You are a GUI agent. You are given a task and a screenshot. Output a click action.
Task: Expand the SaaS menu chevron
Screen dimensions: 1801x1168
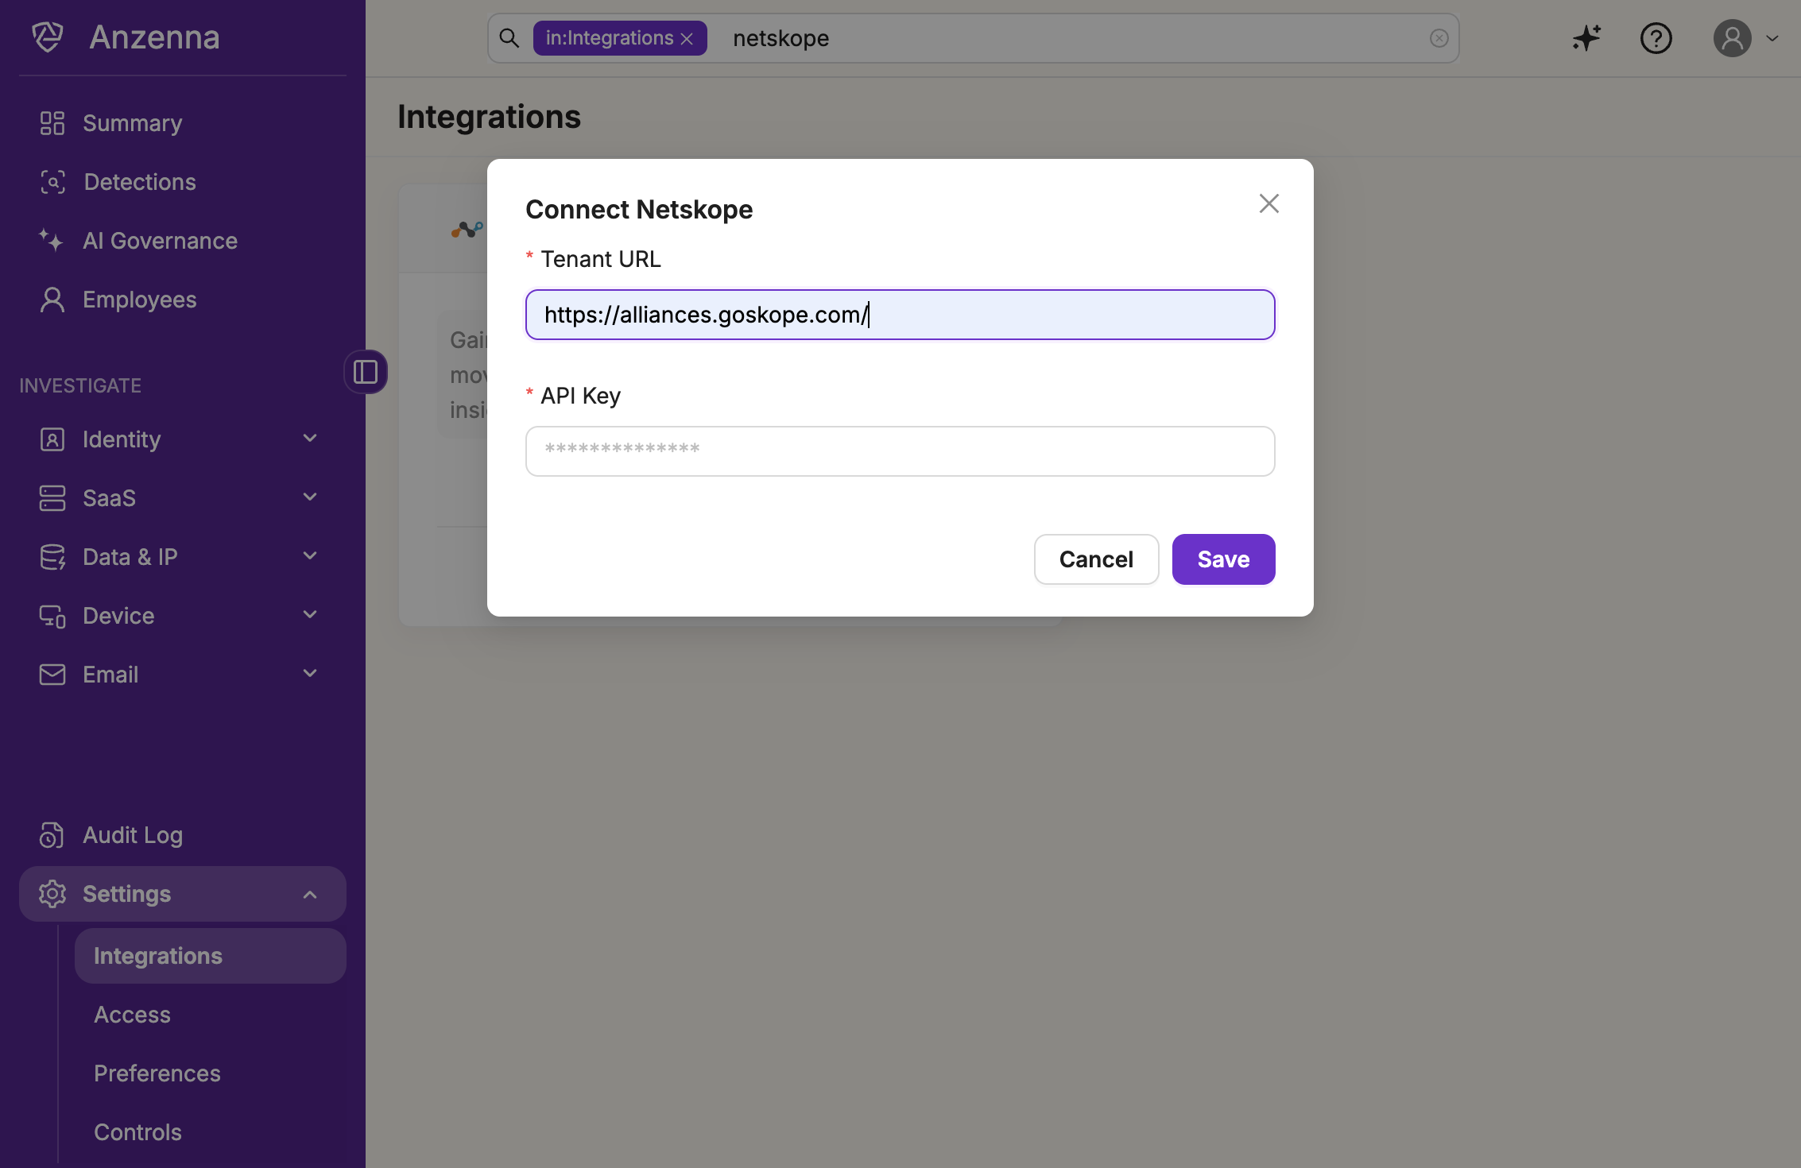click(310, 497)
